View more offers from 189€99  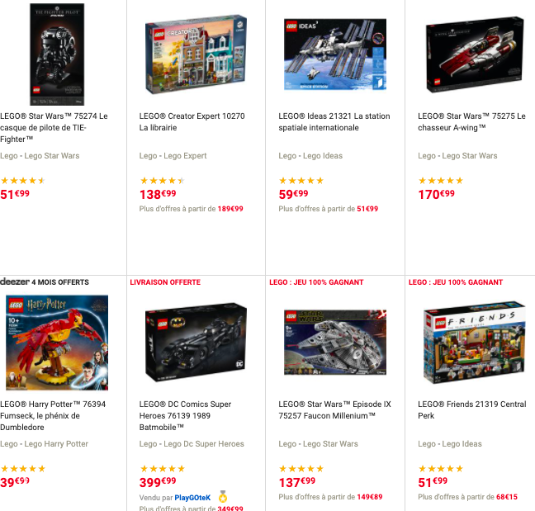coord(191,209)
